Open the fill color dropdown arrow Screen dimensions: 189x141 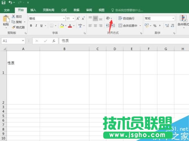point(66,26)
